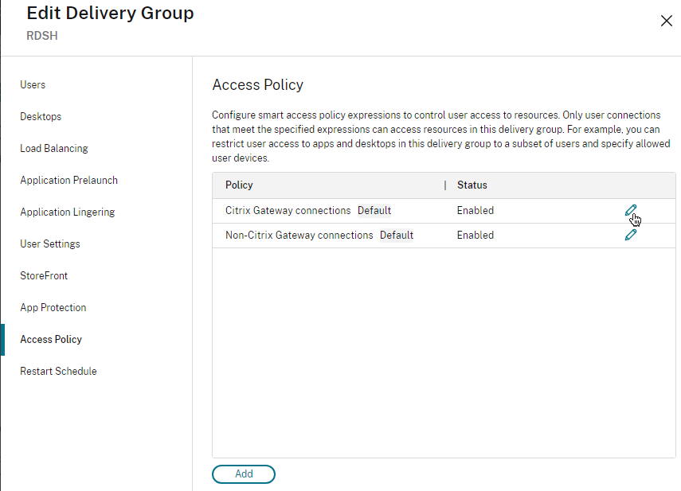Viewport: 681px width, 491px height.
Task: Click the column divider beside Status
Action: pyautogui.click(x=445, y=185)
